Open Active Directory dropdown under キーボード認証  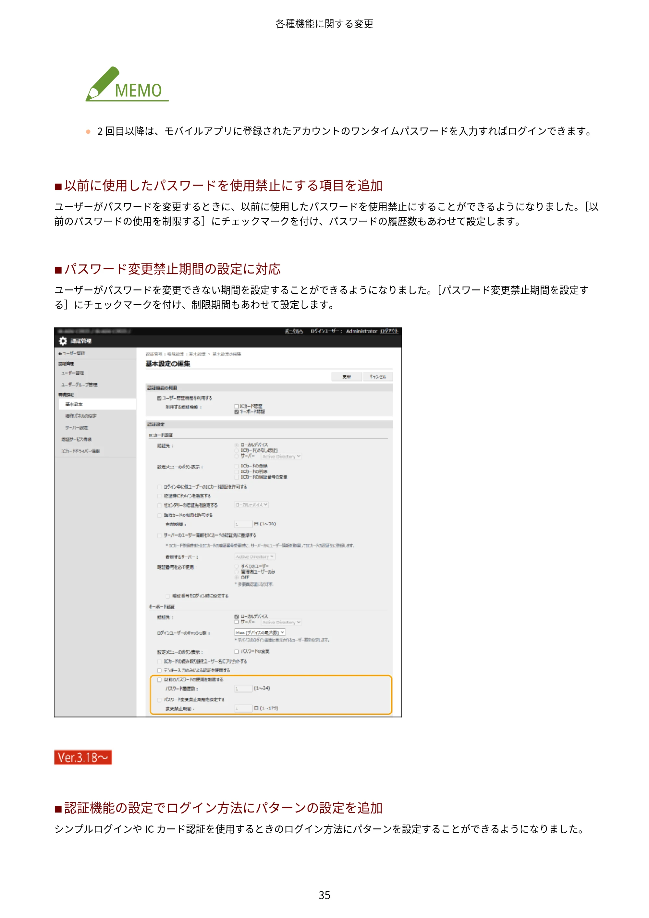pos(282,622)
